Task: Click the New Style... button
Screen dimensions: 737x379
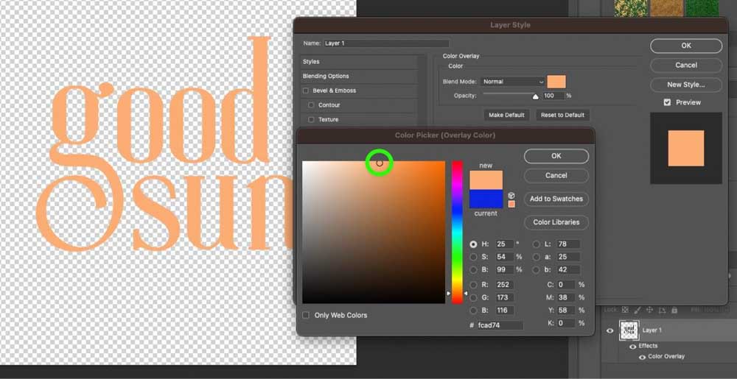Action: coord(686,85)
